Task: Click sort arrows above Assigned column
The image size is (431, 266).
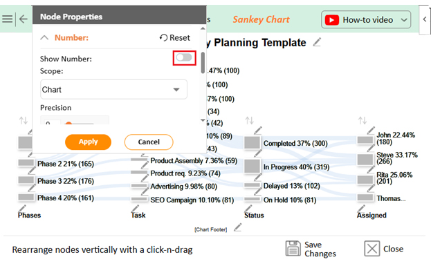Action: click(x=363, y=120)
